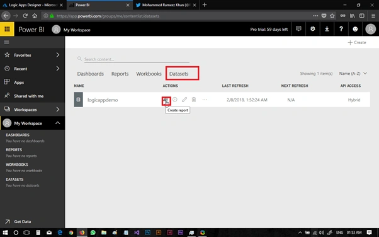Open more options ellipsis for logicappdemo
The image size is (379, 237).
pos(205,100)
